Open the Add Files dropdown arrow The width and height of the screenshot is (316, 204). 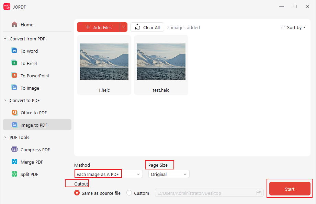[124, 27]
